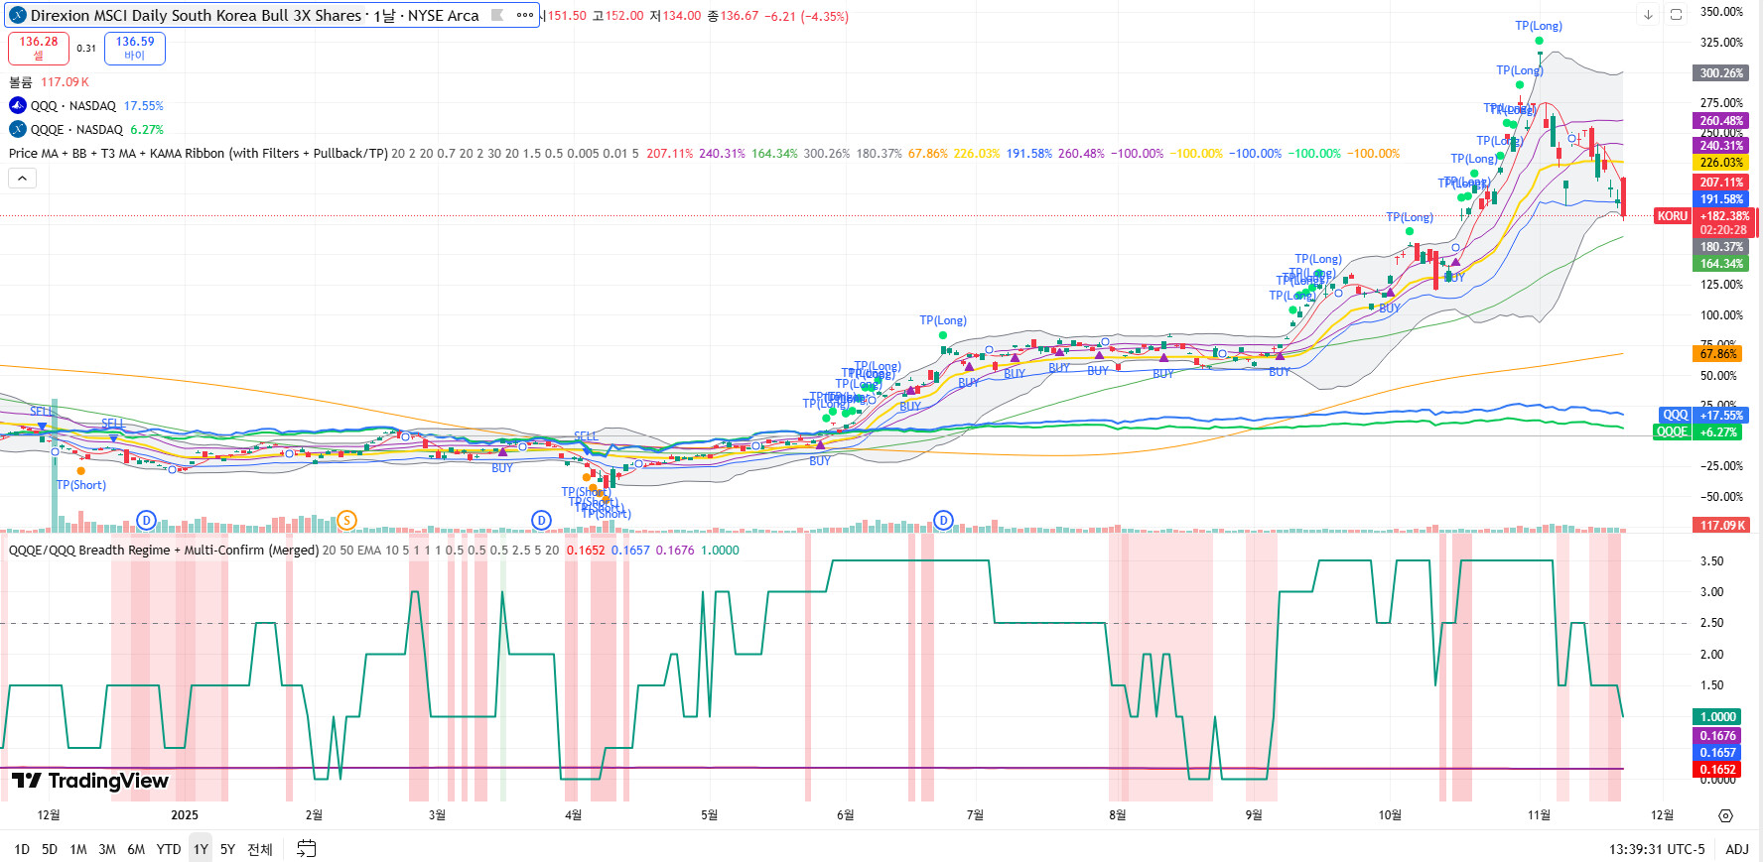
Task: Select the 6M date range
Action: pyautogui.click(x=136, y=849)
